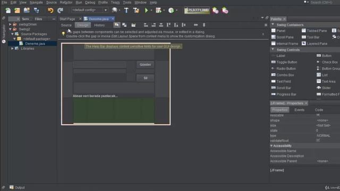This screenshot has height=191, width=340.
Task: Click Align Top in Row icon
Action: coord(168,25)
